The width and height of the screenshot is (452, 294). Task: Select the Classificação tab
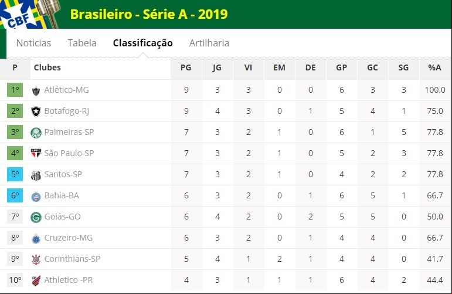tap(142, 43)
